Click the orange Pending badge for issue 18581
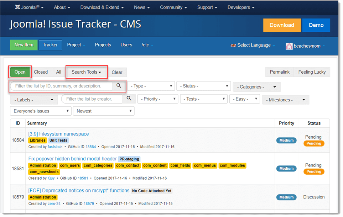The width and height of the screenshot is (343, 217). click(314, 171)
